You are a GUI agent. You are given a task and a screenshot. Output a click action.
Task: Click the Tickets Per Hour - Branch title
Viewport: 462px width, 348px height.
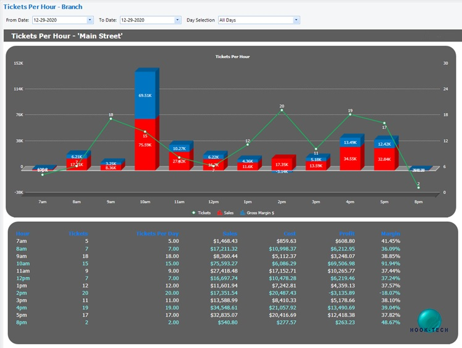43,7
